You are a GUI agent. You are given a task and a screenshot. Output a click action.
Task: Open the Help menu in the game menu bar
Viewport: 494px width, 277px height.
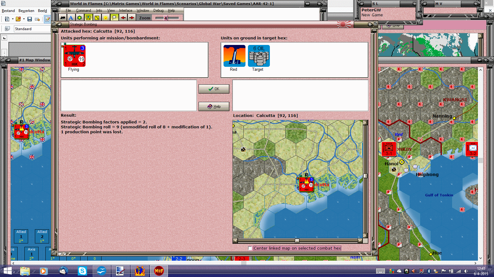[x=171, y=10]
